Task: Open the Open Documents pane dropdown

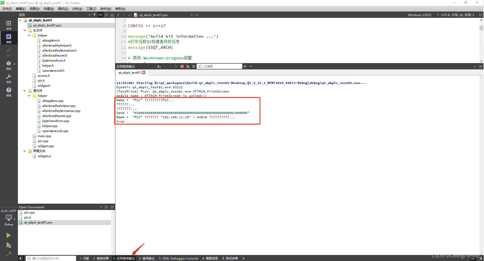Action: [x=101, y=207]
